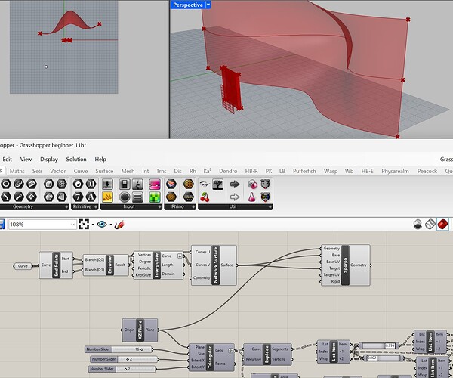Image resolution: width=453 pixels, height=378 pixels.
Task: Select the Network Surface component
Action: point(214,265)
